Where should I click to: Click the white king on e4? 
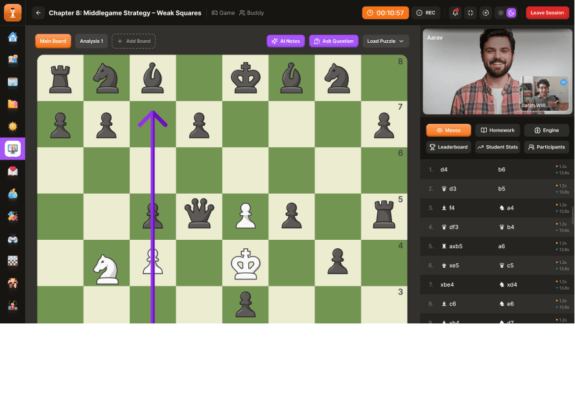(x=245, y=263)
